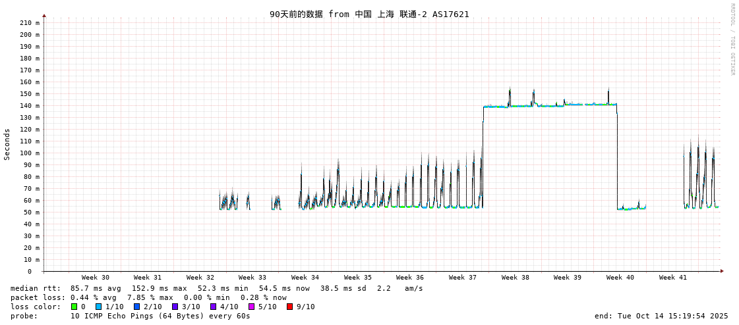
Task: Click the arrow atop the y-axis
Action: (x=44, y=15)
